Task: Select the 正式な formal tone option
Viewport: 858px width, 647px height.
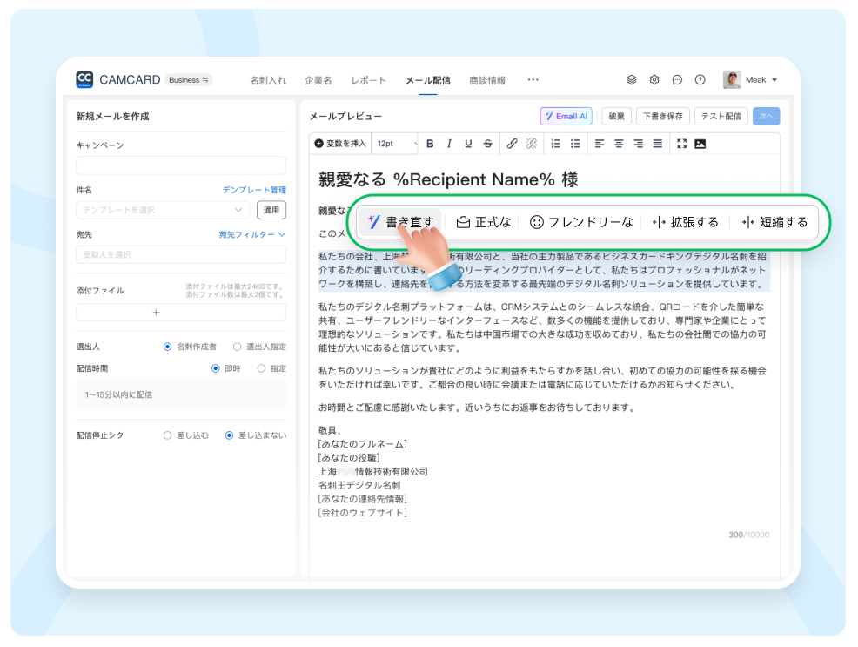Action: [484, 222]
